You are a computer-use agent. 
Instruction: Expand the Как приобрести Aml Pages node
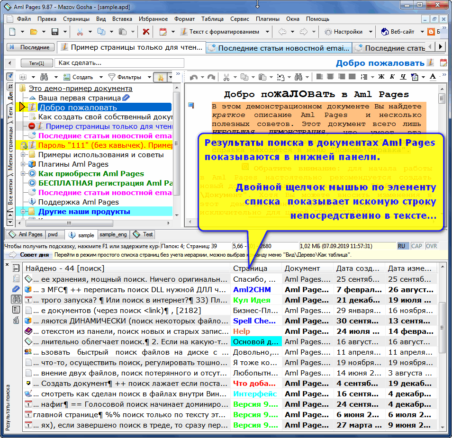point(23,174)
